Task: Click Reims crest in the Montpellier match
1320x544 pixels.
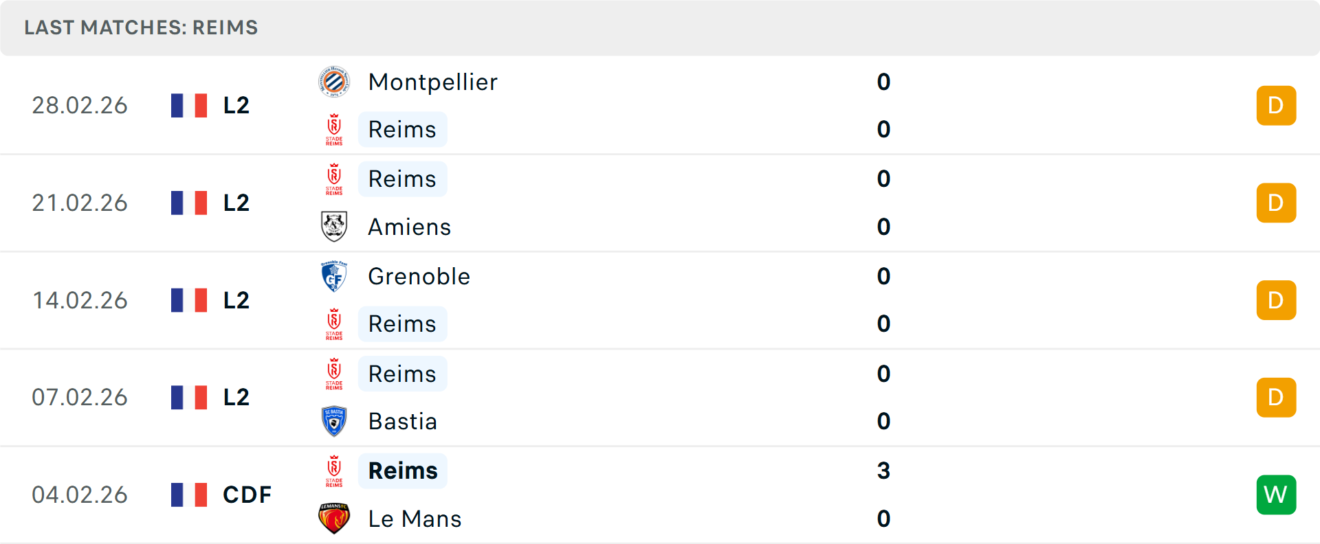Action: (x=334, y=129)
